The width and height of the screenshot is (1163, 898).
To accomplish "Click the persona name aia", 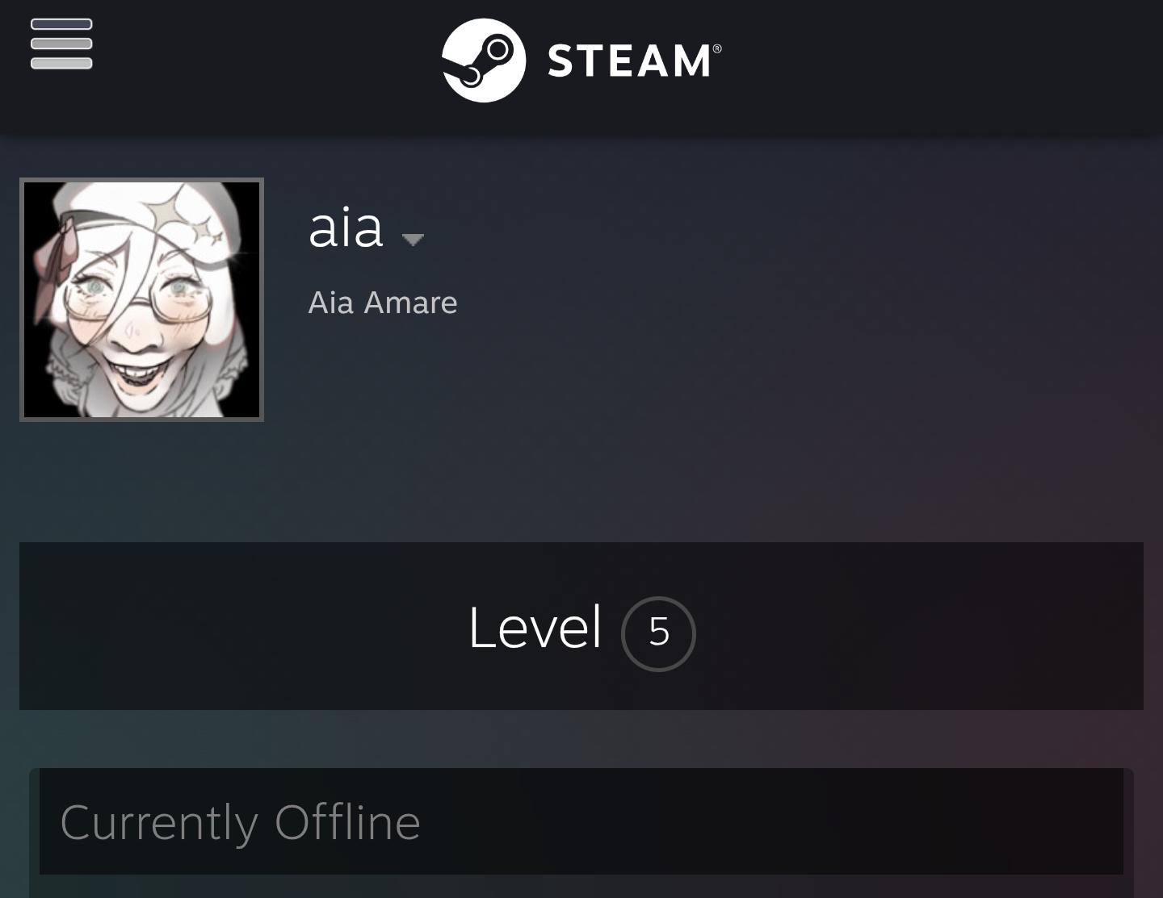I will tap(346, 228).
